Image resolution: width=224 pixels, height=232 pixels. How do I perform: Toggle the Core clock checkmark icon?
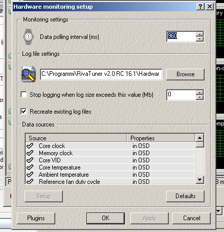30,146
